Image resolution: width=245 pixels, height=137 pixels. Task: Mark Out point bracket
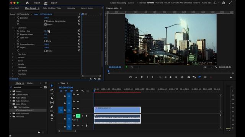click(153, 77)
